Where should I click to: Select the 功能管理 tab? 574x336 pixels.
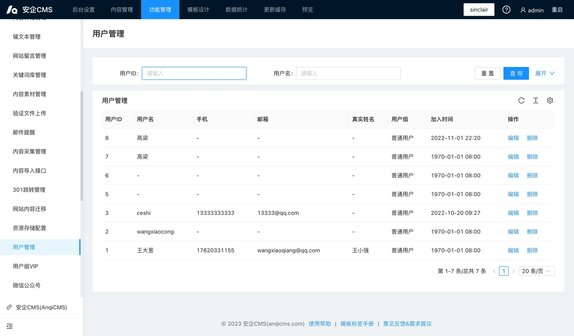pos(160,10)
